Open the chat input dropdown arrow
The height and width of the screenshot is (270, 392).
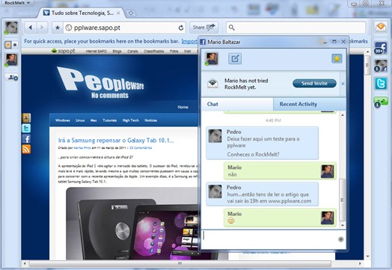[x=340, y=239]
